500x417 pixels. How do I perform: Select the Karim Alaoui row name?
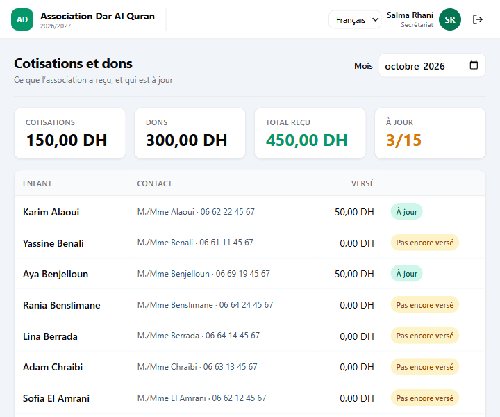point(51,212)
